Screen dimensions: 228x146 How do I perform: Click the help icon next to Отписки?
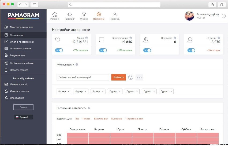[x=219, y=38]
